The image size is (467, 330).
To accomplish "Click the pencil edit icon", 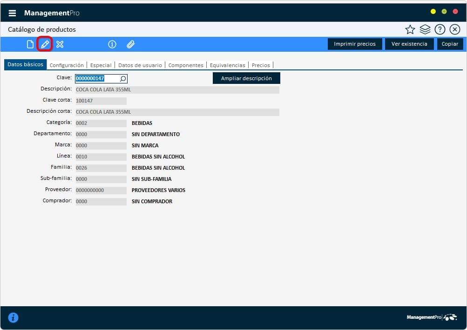I will pos(45,44).
